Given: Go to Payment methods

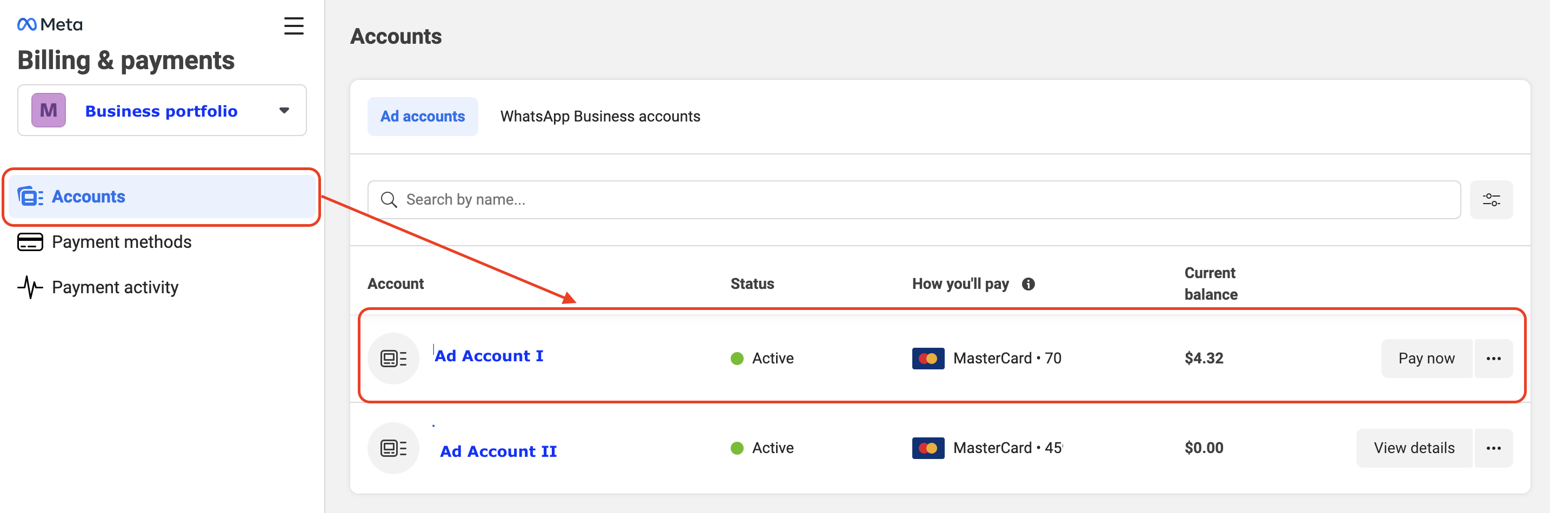Looking at the screenshot, I should click(122, 242).
